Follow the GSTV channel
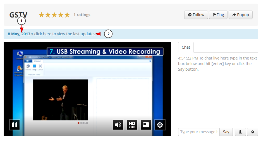 pos(196,15)
